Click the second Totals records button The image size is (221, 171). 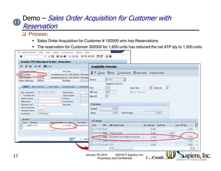[x=140, y=73]
